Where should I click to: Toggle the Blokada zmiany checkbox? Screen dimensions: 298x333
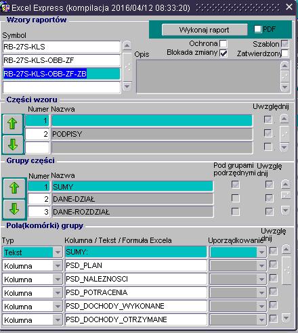click(223, 53)
